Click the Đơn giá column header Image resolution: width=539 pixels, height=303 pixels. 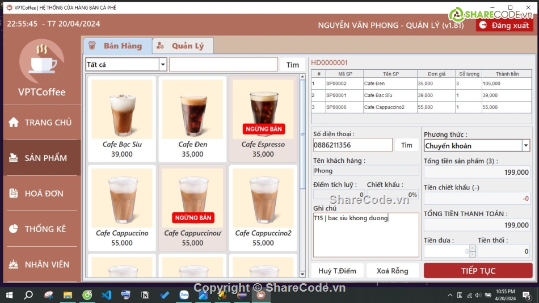[x=436, y=74]
